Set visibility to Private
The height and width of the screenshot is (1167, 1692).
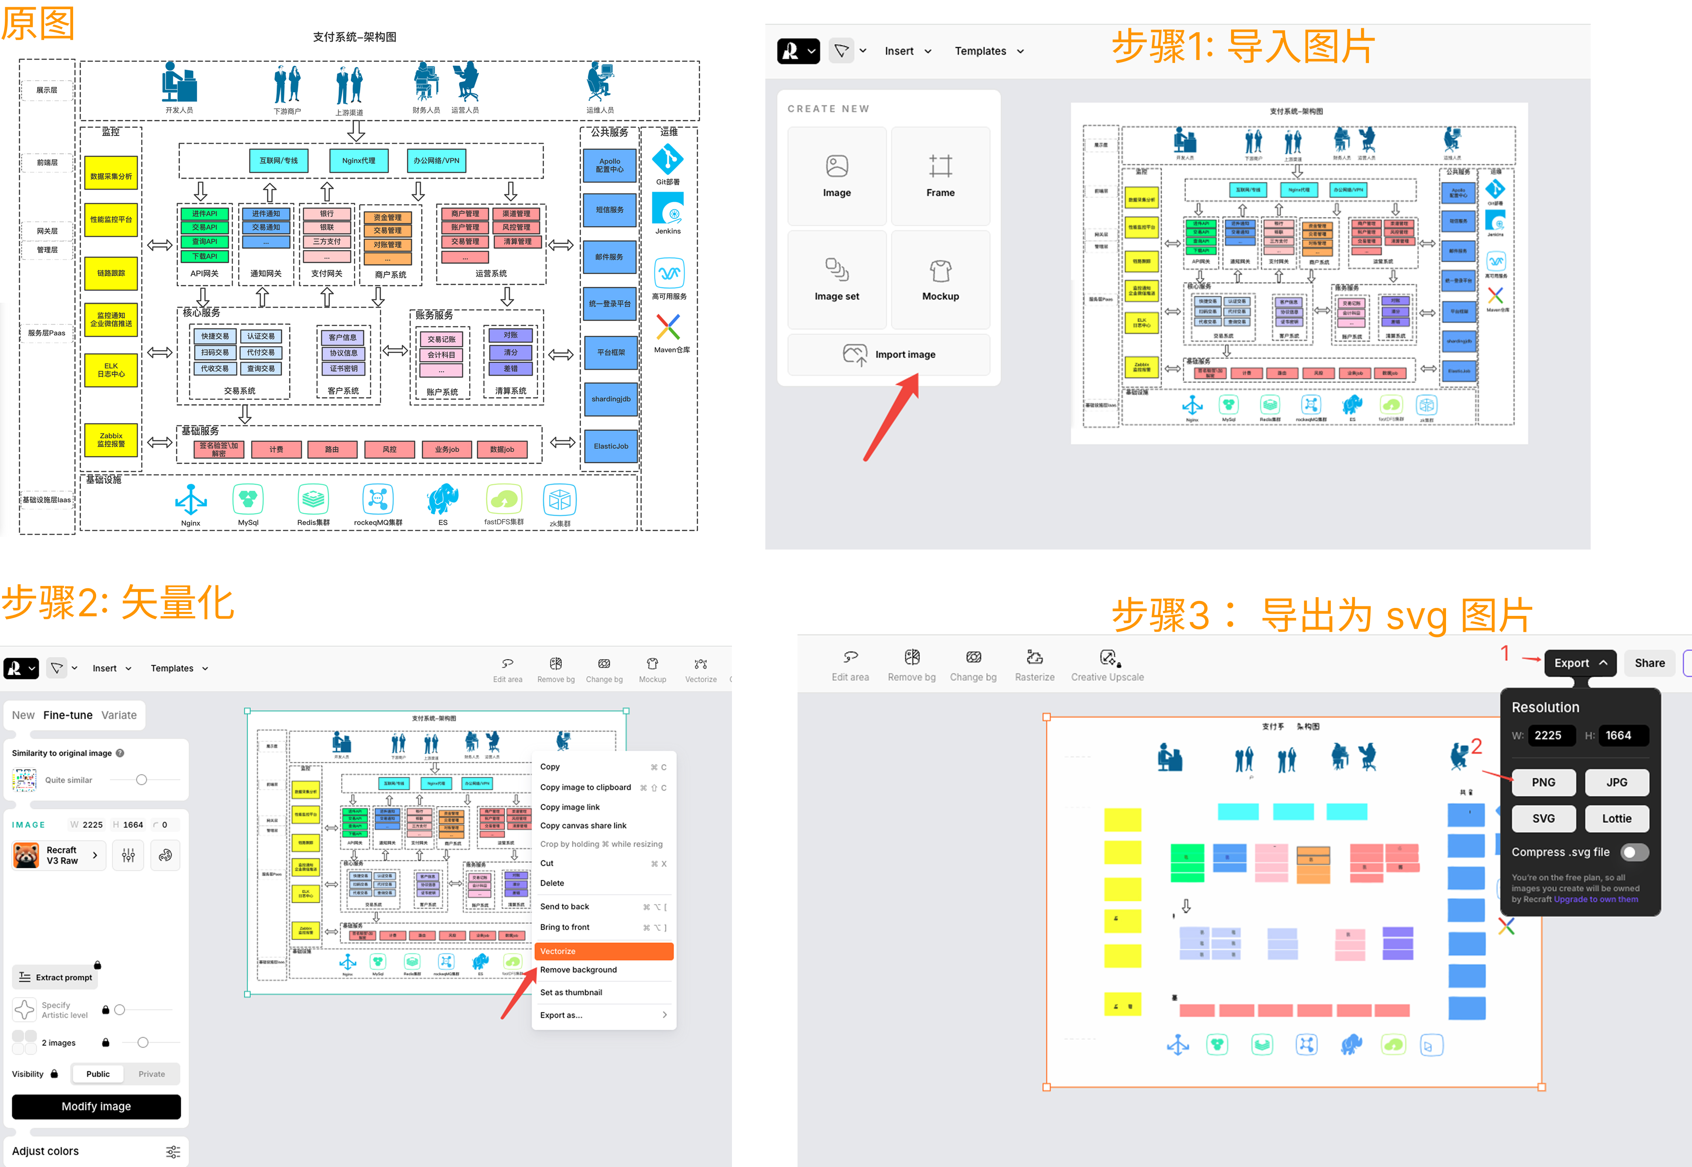(151, 1074)
